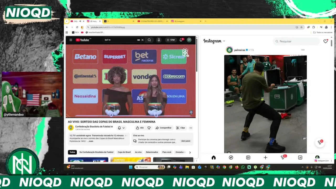Open Firefox from the taskbar
This screenshot has width=336, height=189.
237,167
